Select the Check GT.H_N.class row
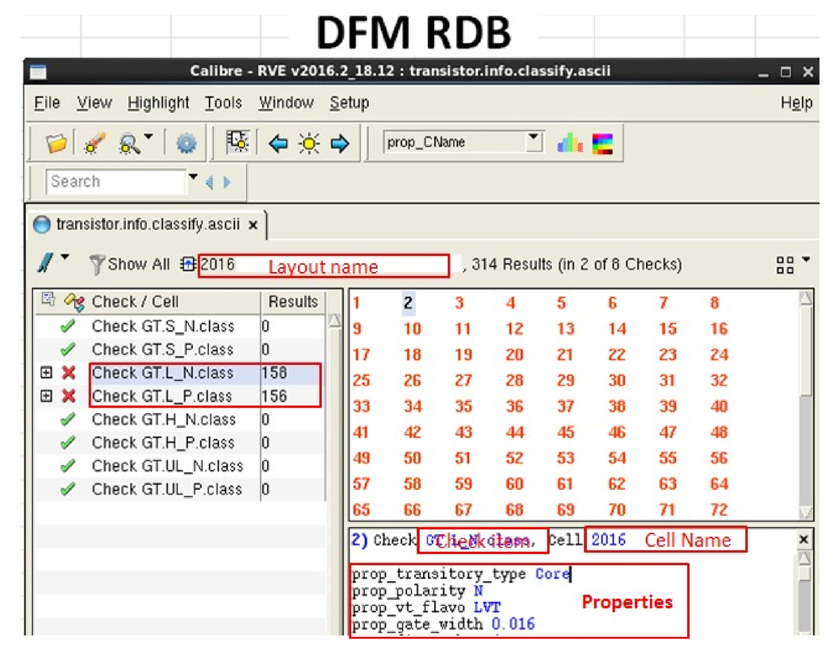Screen dimensions: 834x648 [x=180, y=420]
